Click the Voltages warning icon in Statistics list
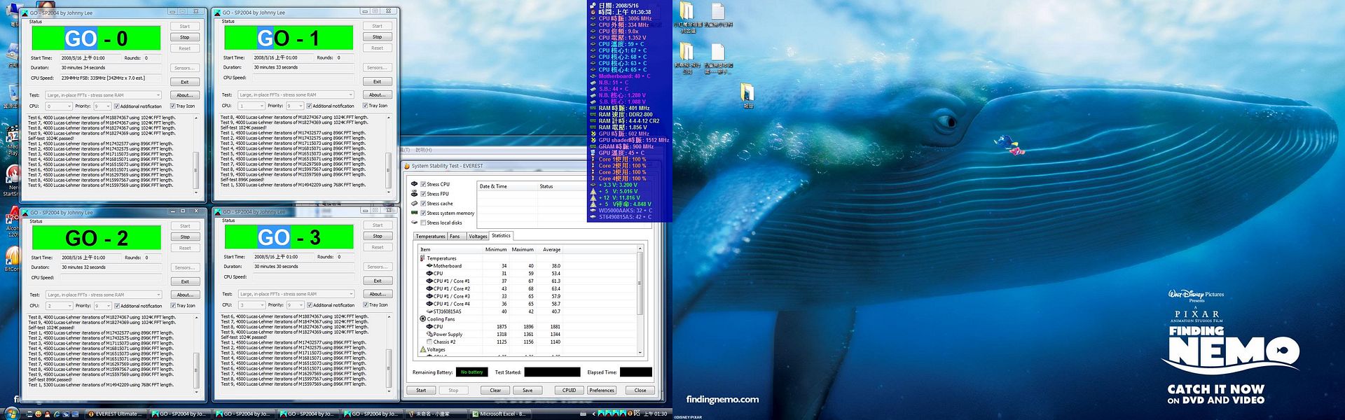Image resolution: width=1345 pixels, height=420 pixels. coord(422,349)
